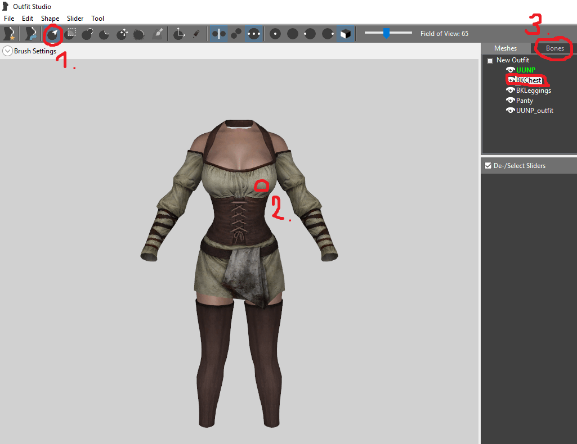Toggle the edit connected points option
The image size is (577, 444).
tap(236, 34)
